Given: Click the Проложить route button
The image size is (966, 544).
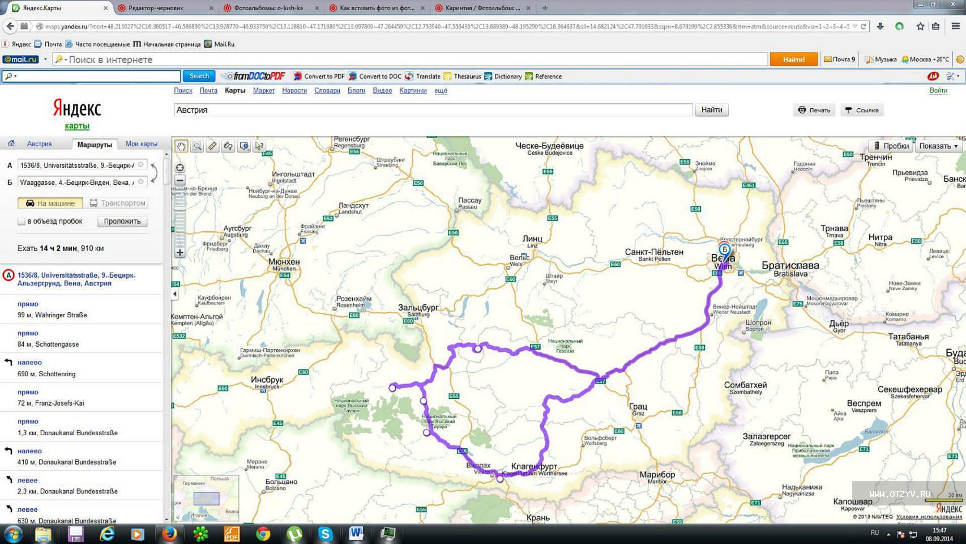Looking at the screenshot, I should pyautogui.click(x=122, y=221).
